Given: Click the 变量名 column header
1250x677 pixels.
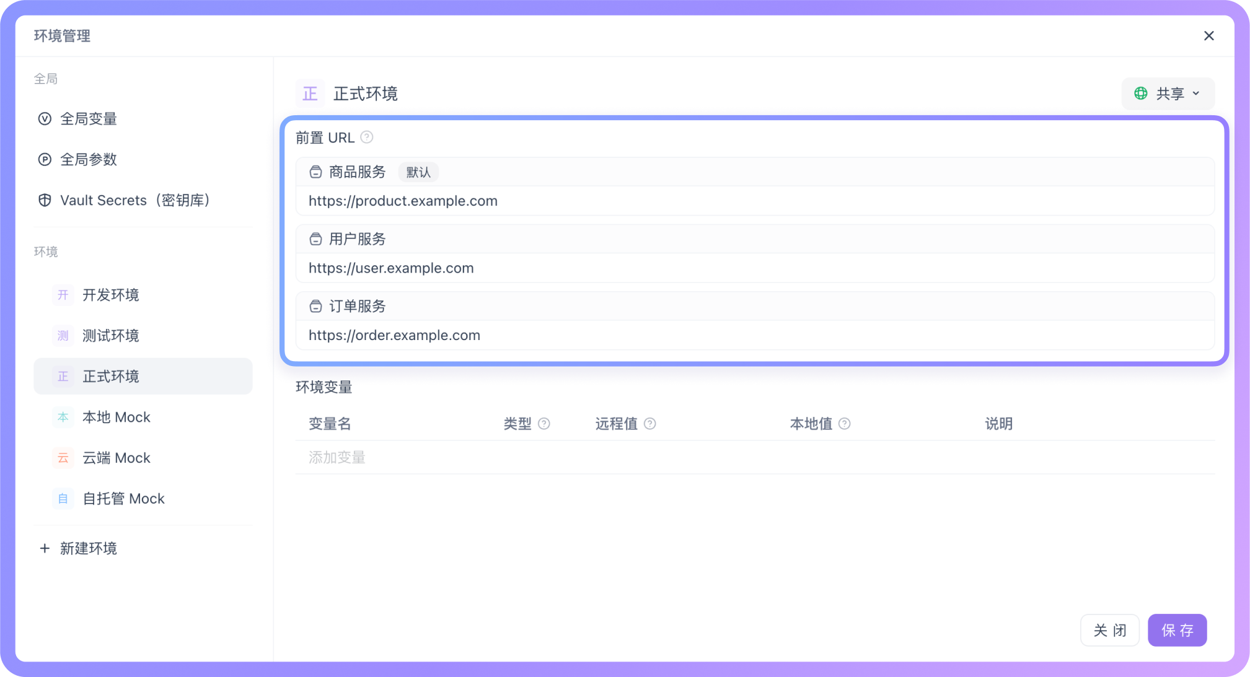Looking at the screenshot, I should pos(330,424).
